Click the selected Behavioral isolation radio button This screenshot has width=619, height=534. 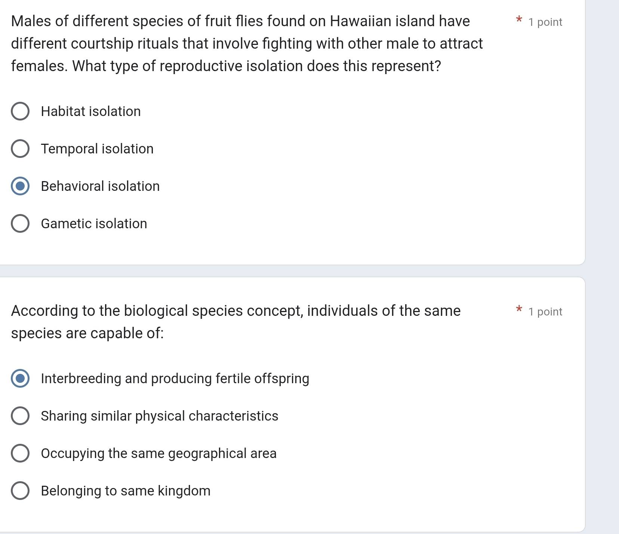click(x=20, y=186)
